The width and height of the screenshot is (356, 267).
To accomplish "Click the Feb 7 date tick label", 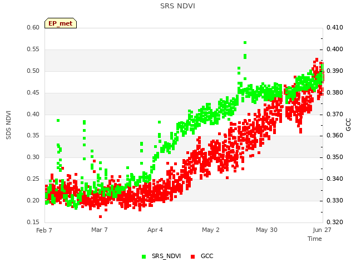I will point(44,230).
